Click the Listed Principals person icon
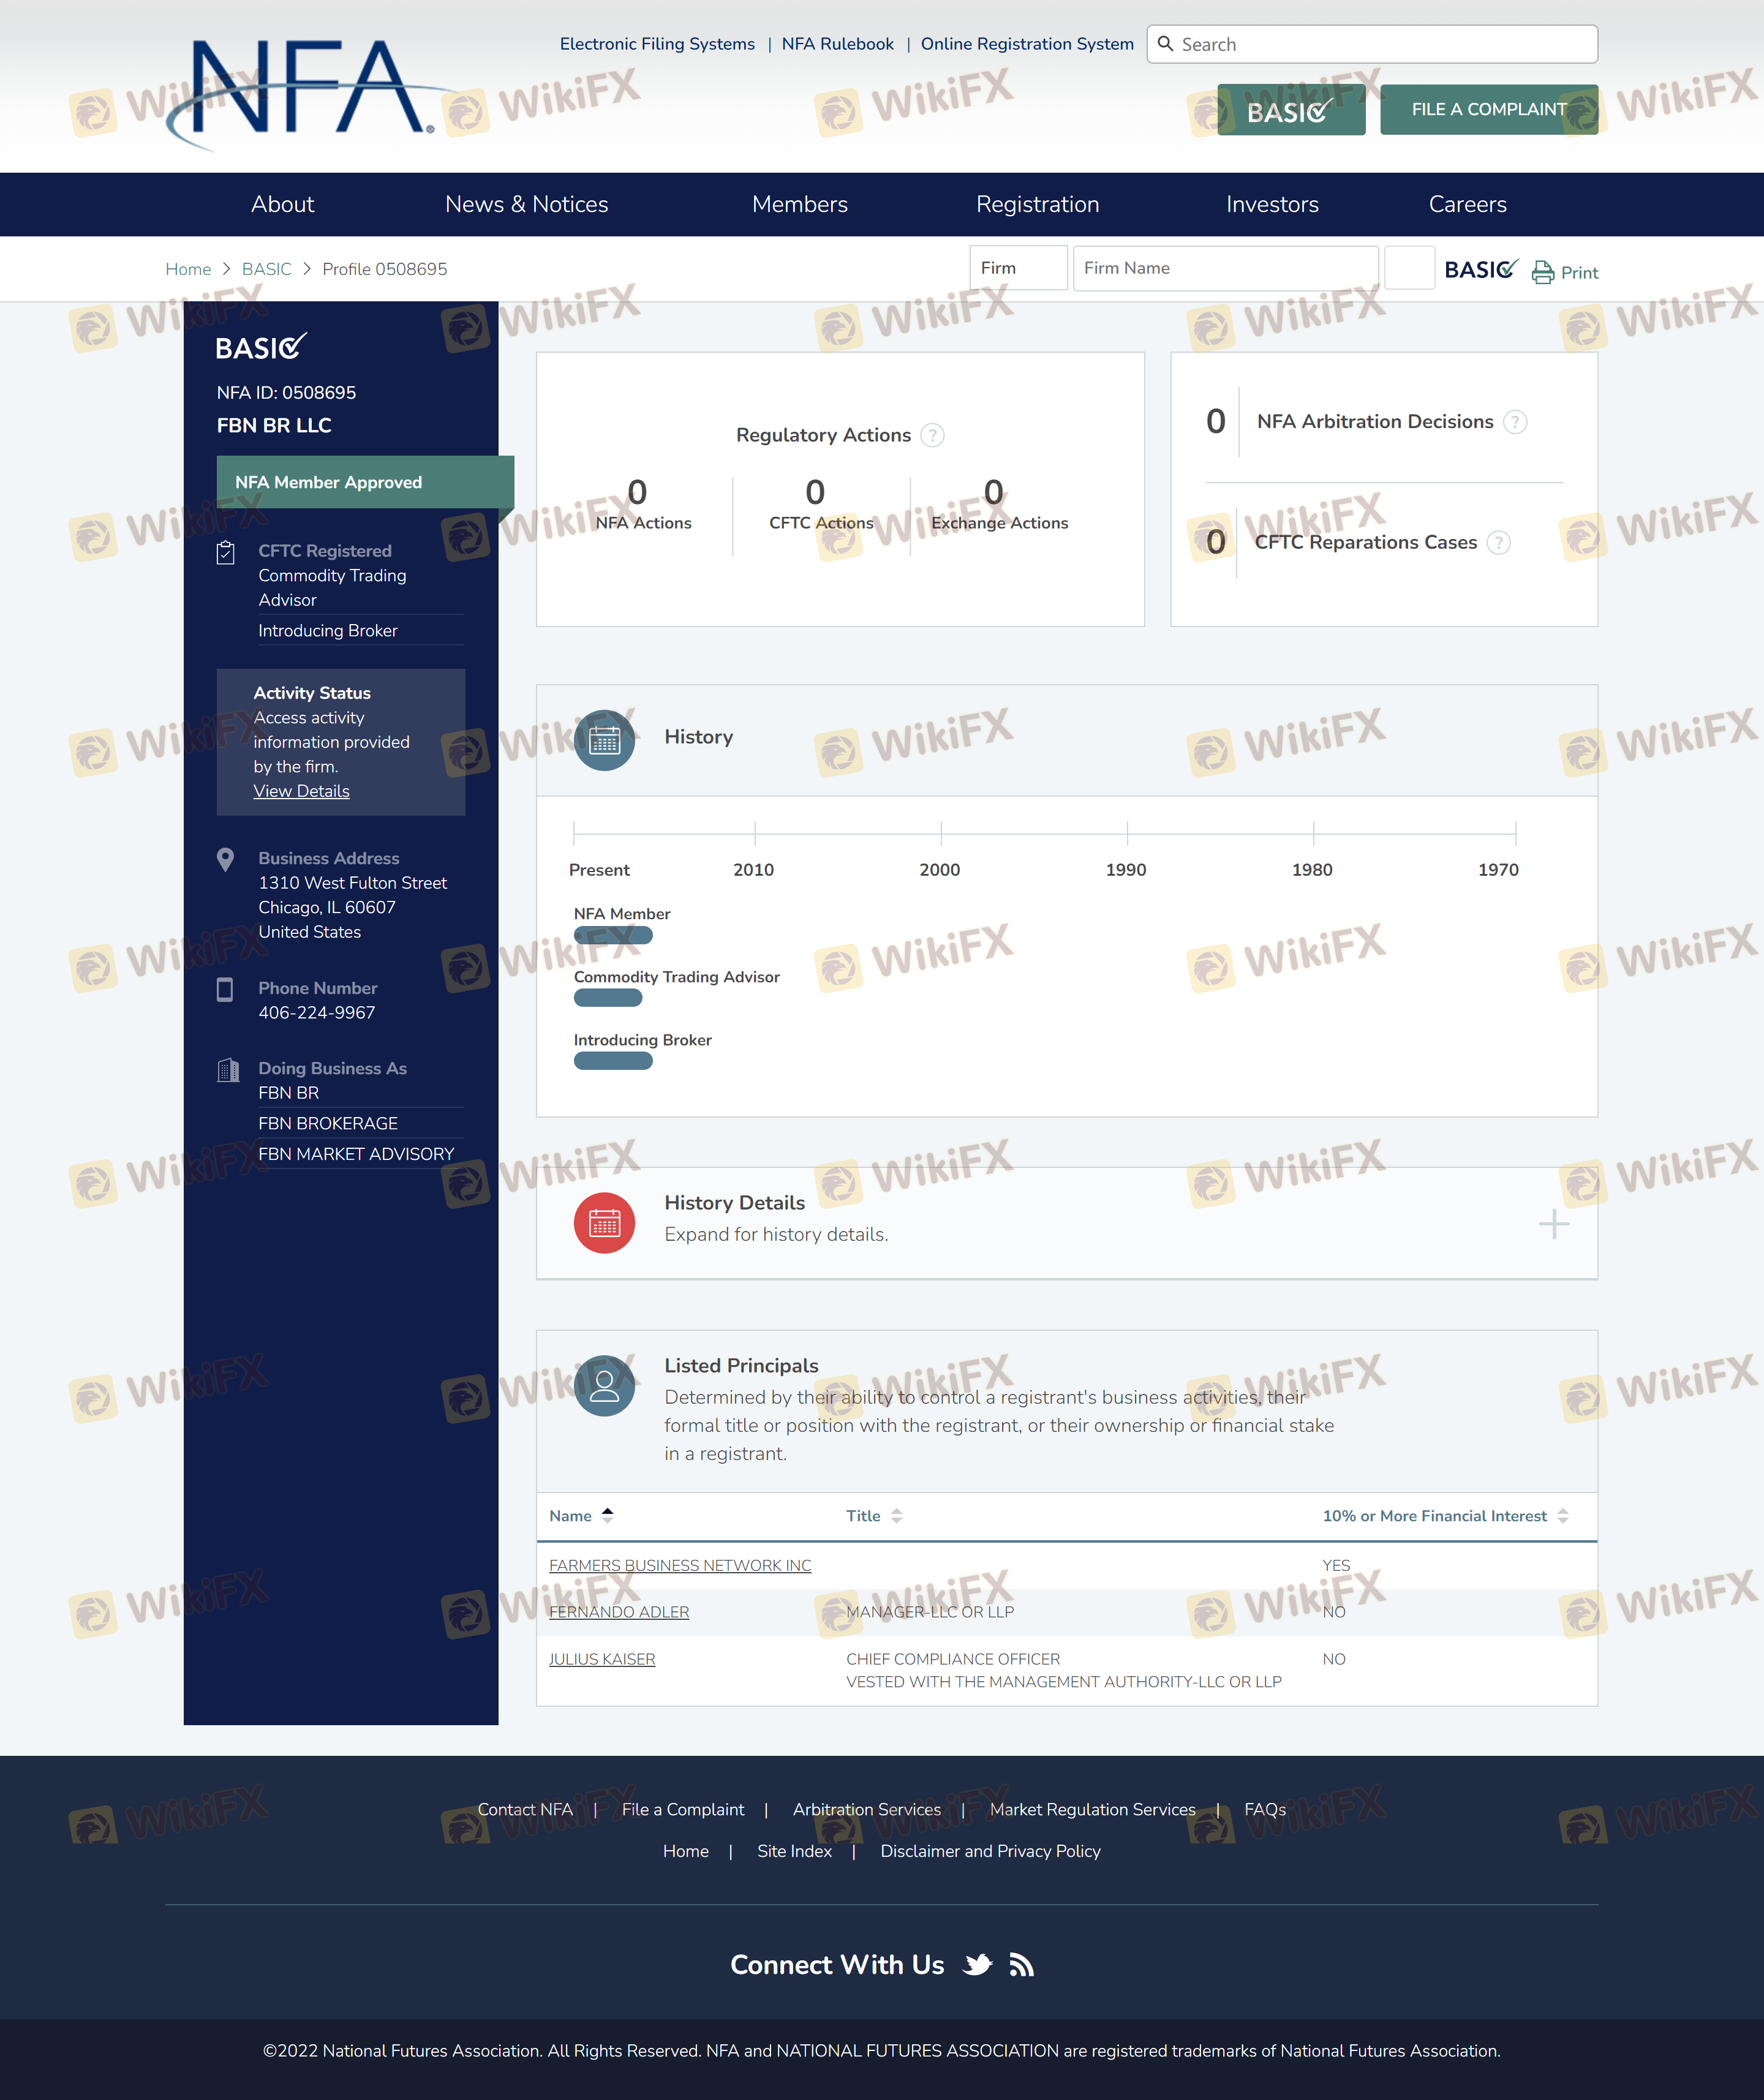The height and width of the screenshot is (2100, 1764). tap(604, 1385)
